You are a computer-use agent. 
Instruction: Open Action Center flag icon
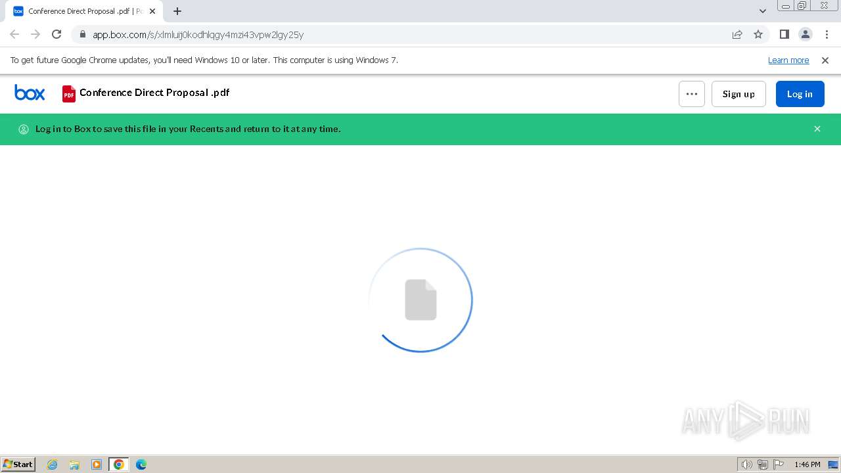coord(779,464)
